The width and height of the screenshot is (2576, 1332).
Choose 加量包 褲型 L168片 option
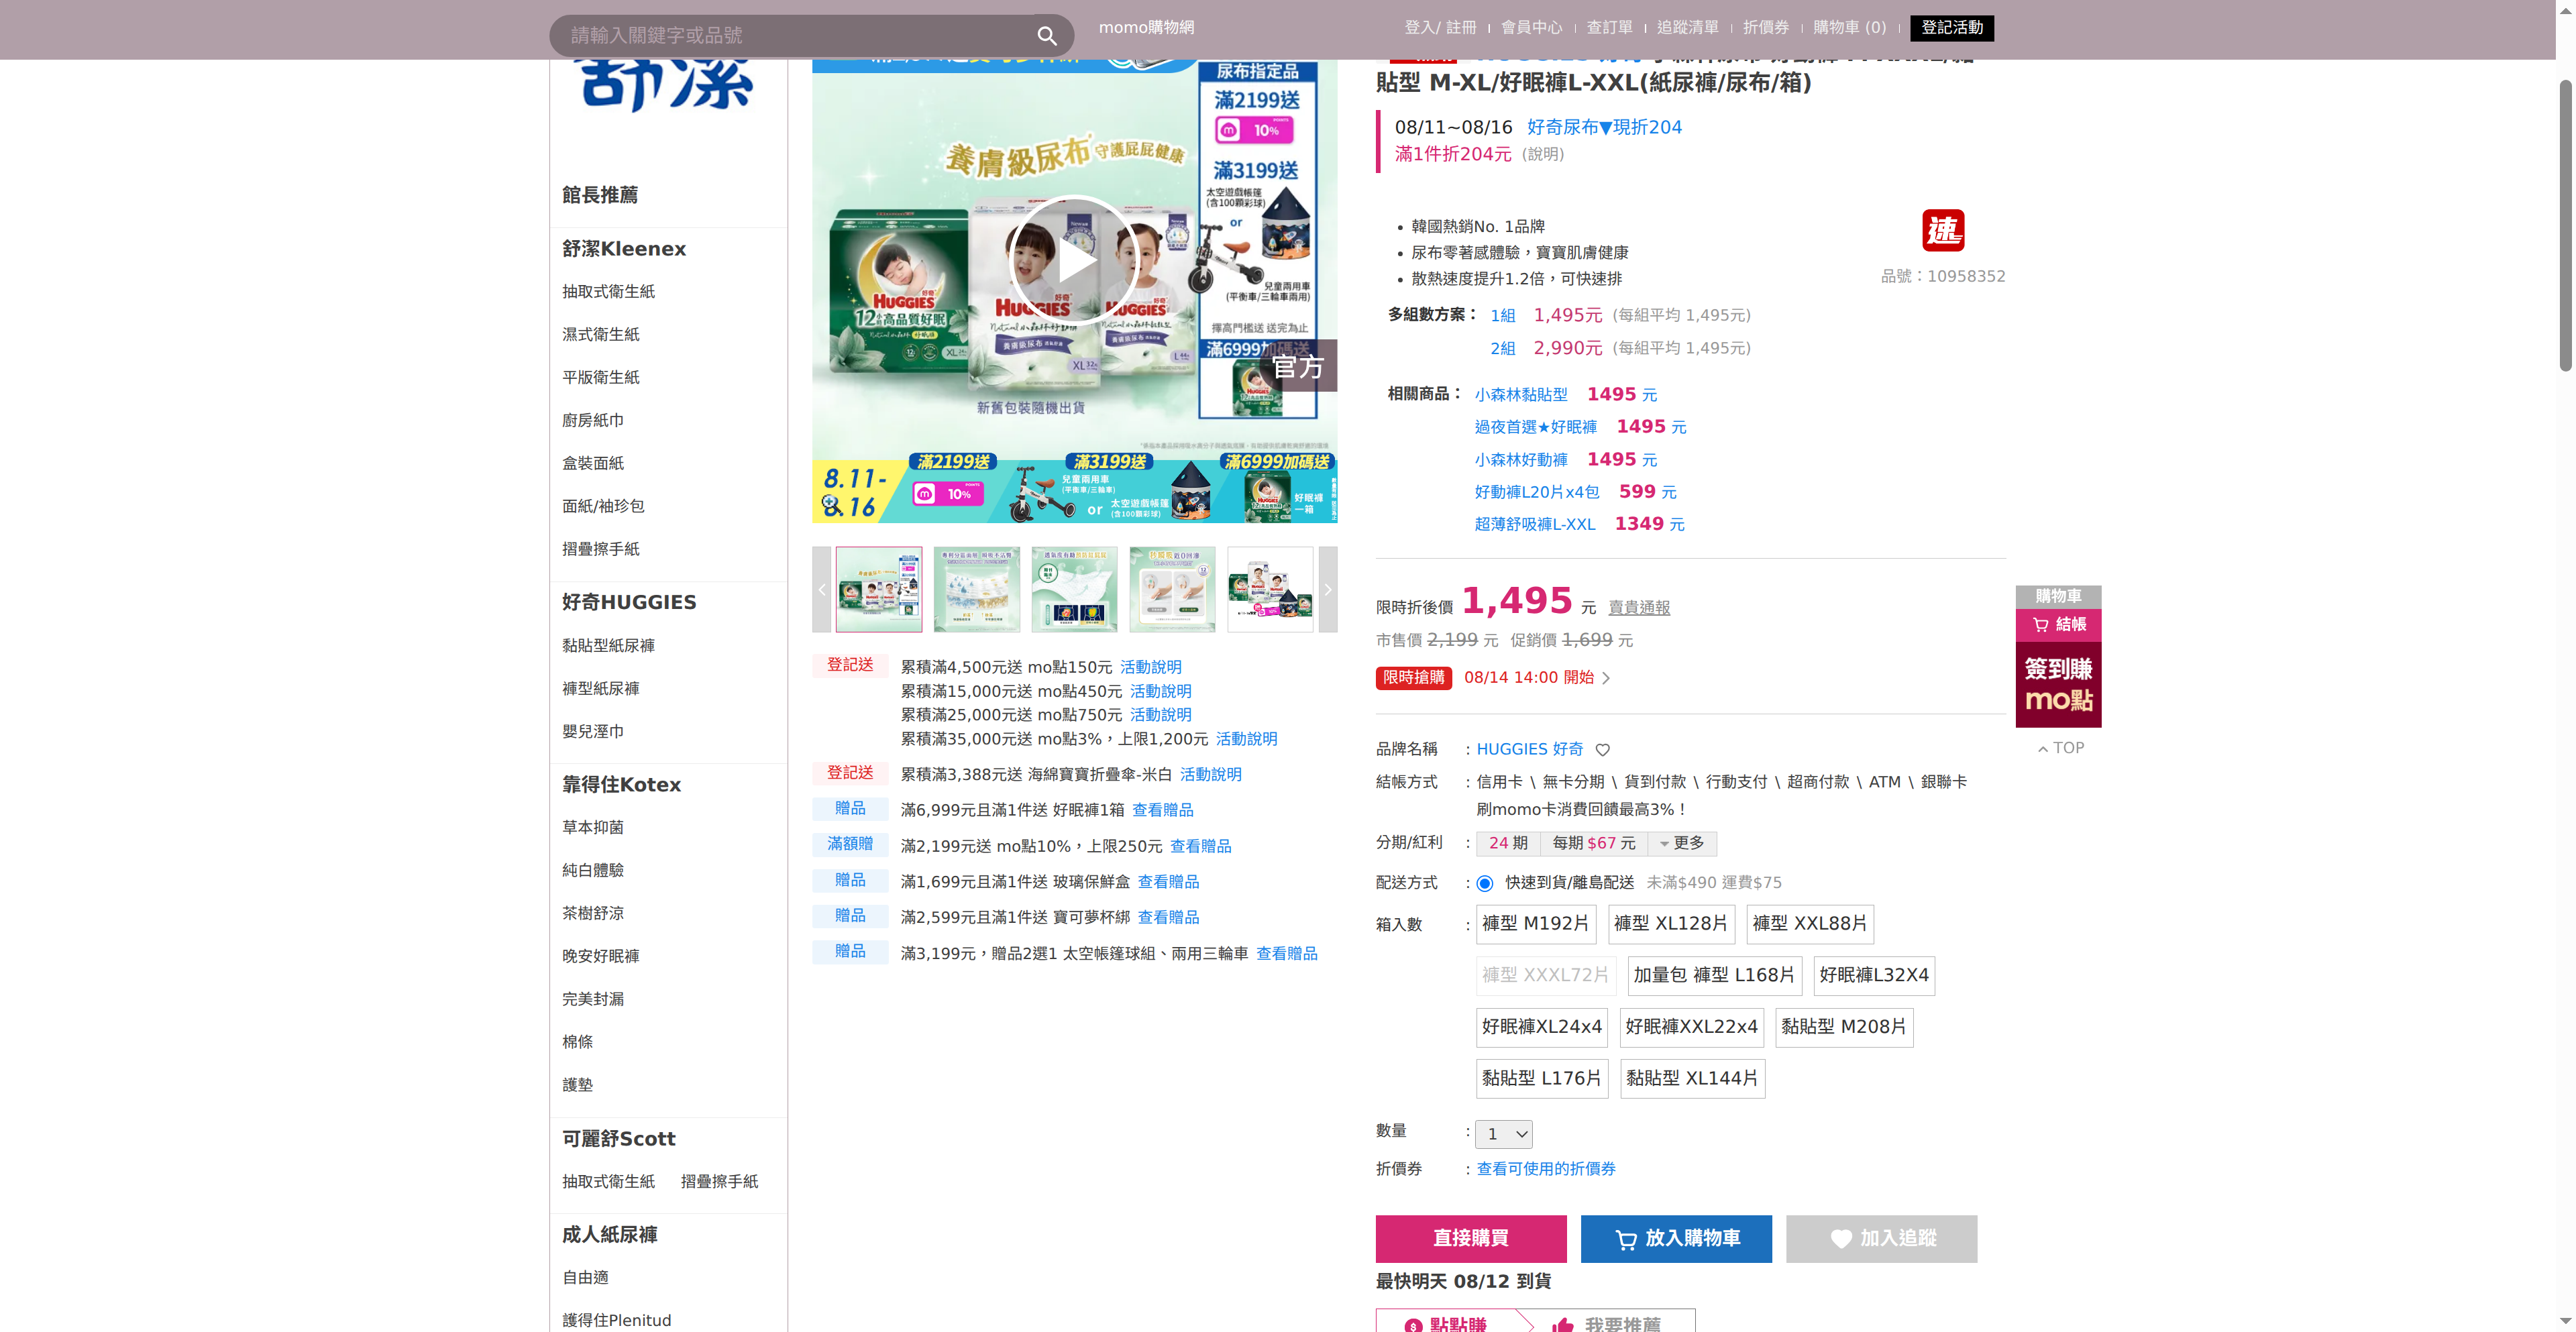(1714, 976)
